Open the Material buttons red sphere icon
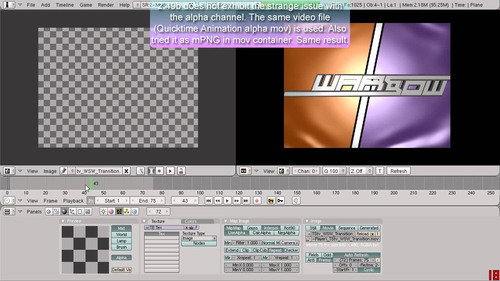Screen dimensions: 500x281 (x=111, y=212)
